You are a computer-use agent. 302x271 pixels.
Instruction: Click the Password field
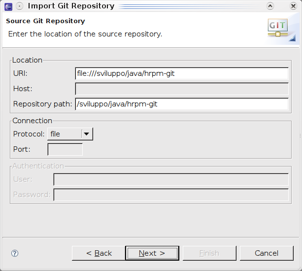tap(171, 195)
